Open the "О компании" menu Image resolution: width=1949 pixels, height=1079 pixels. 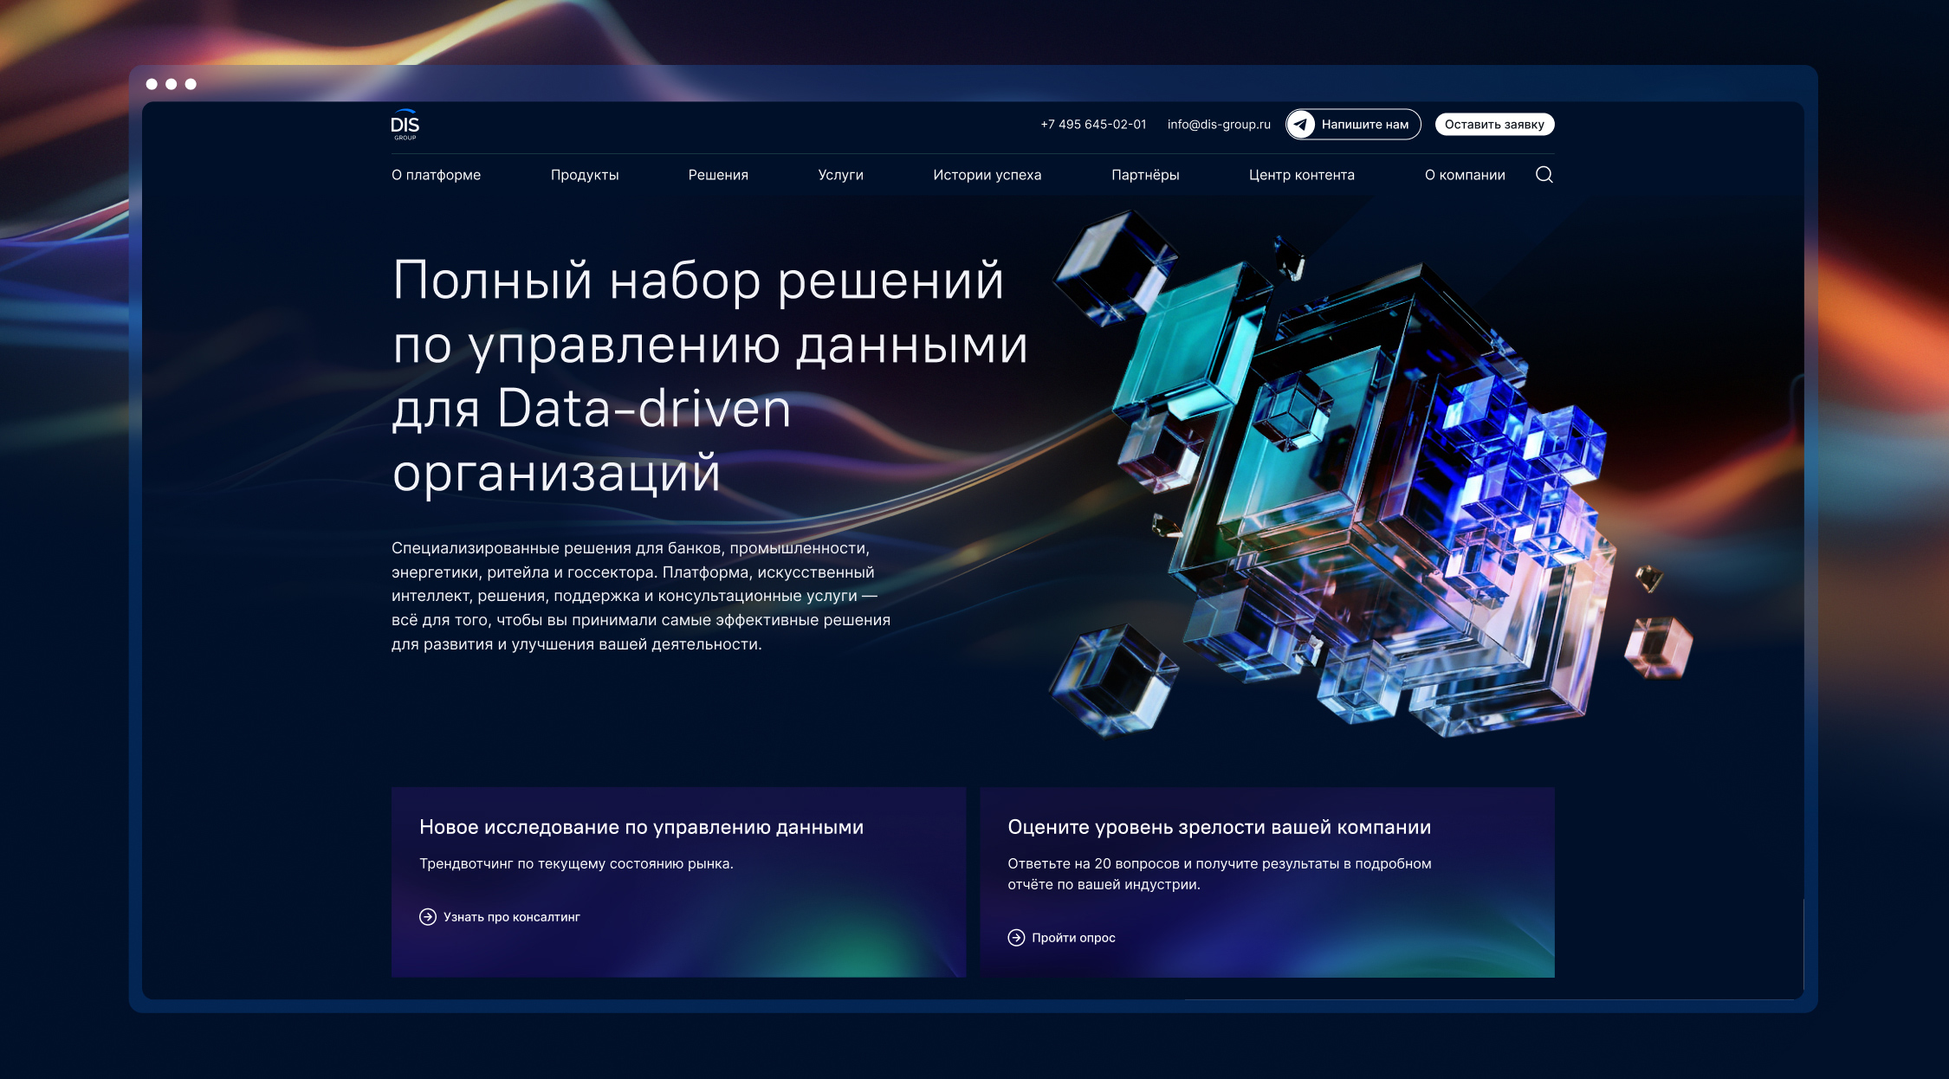click(1465, 175)
